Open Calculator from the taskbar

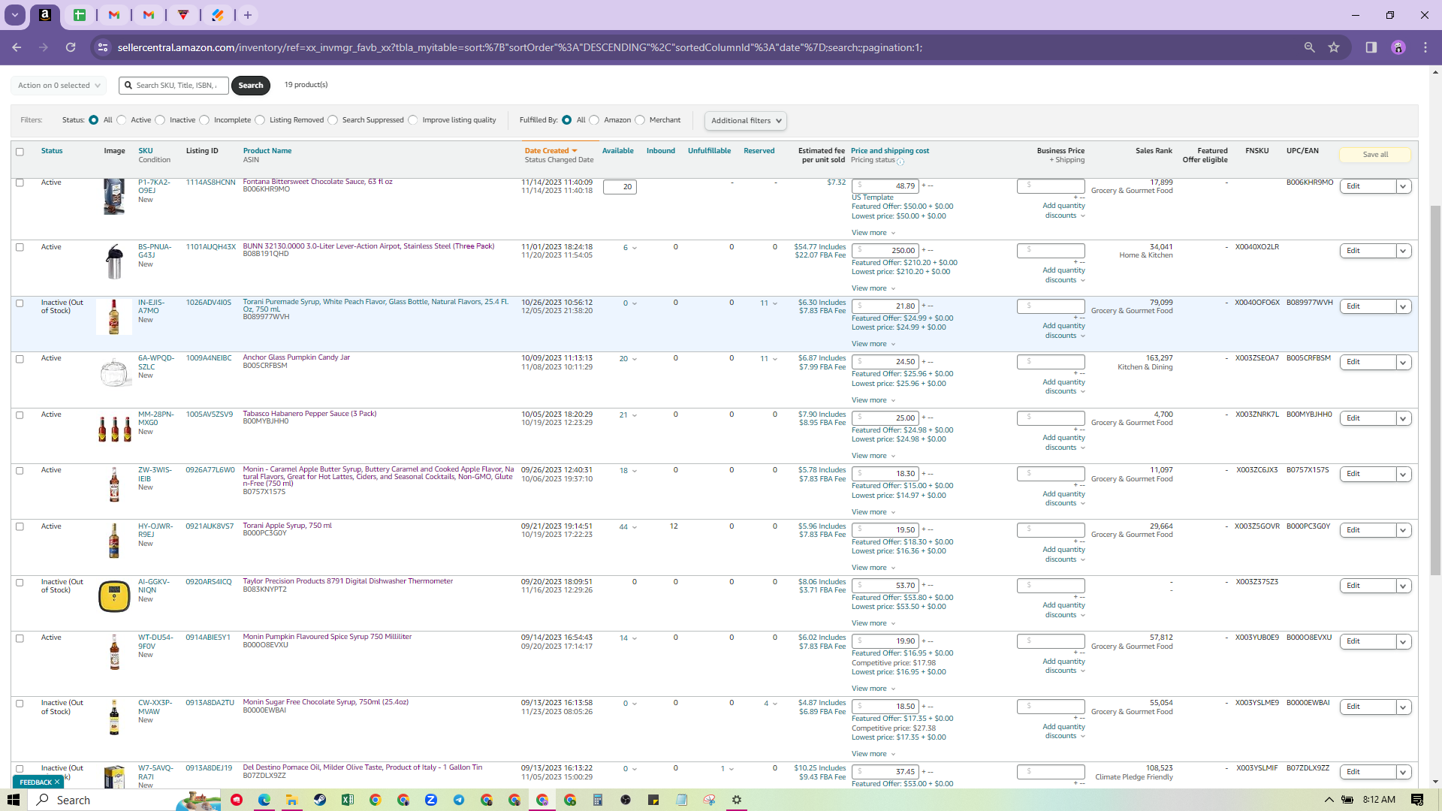tap(598, 800)
